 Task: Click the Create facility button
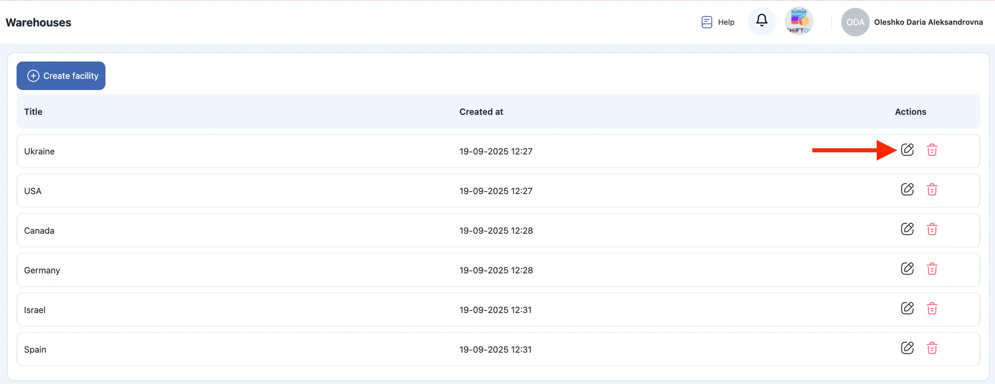tap(61, 76)
